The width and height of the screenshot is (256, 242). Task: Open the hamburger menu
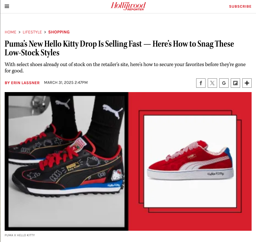click(x=7, y=6)
